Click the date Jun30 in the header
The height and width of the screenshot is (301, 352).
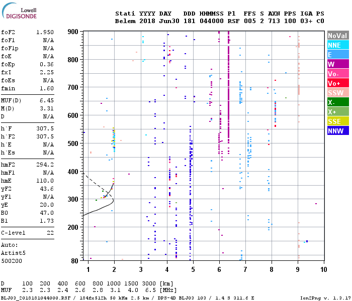pyautogui.click(x=169, y=21)
